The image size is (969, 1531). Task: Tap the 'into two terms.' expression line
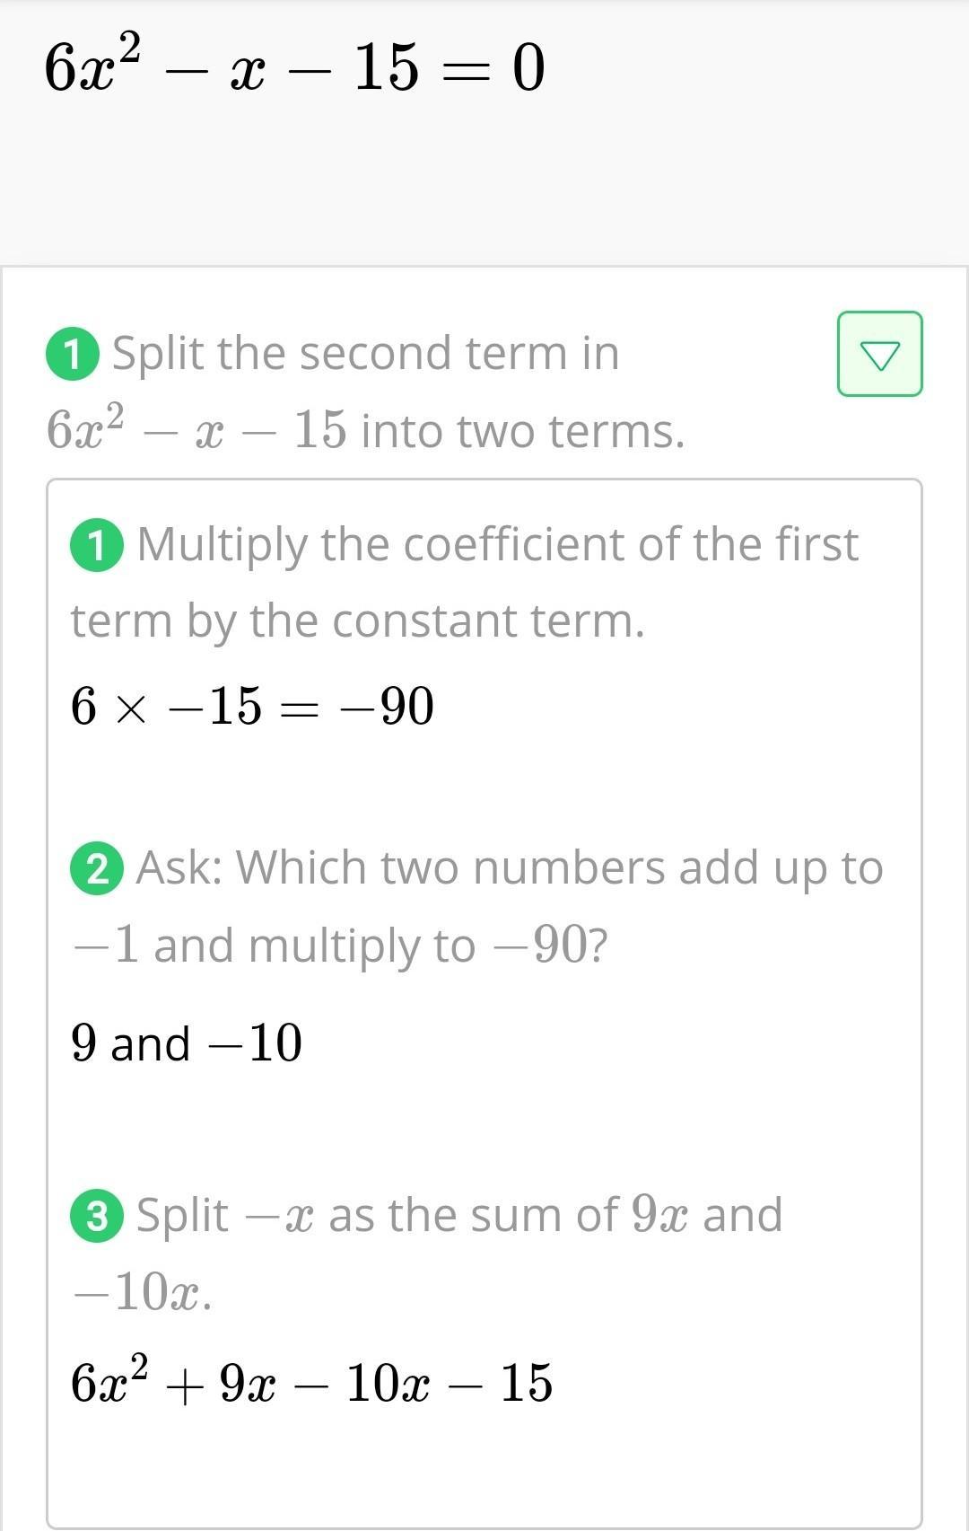click(x=365, y=430)
